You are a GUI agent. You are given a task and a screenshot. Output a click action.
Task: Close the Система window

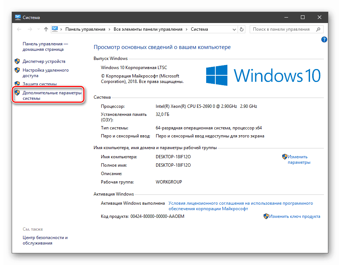[x=320, y=17]
